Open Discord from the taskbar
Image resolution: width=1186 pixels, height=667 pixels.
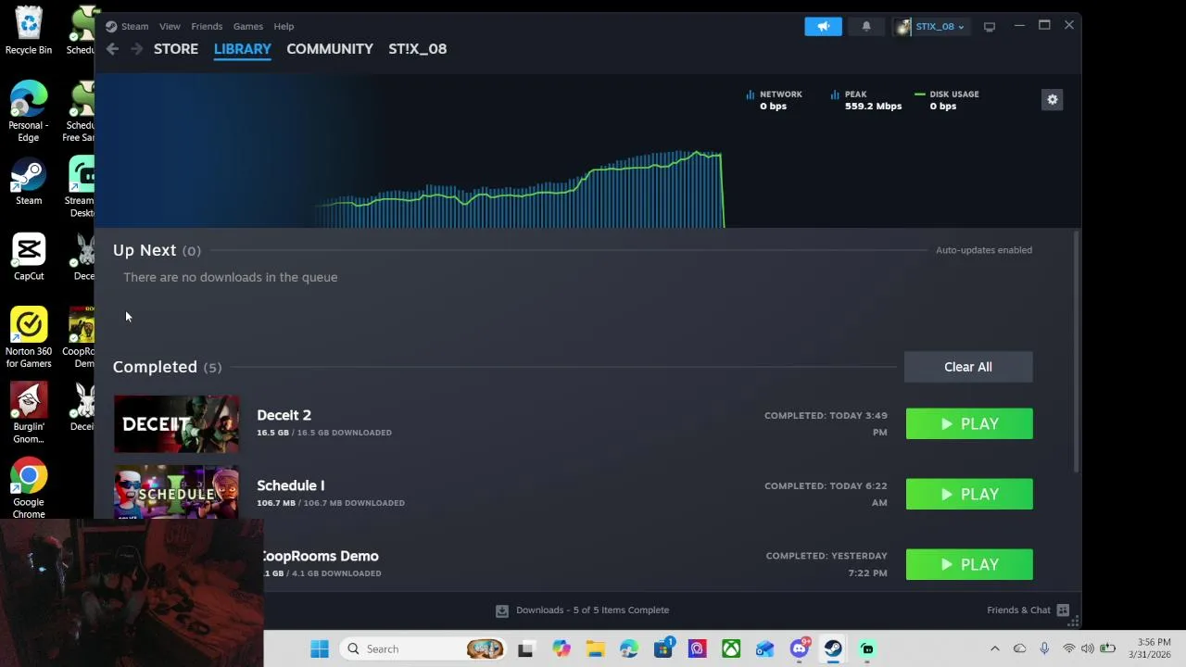(800, 648)
